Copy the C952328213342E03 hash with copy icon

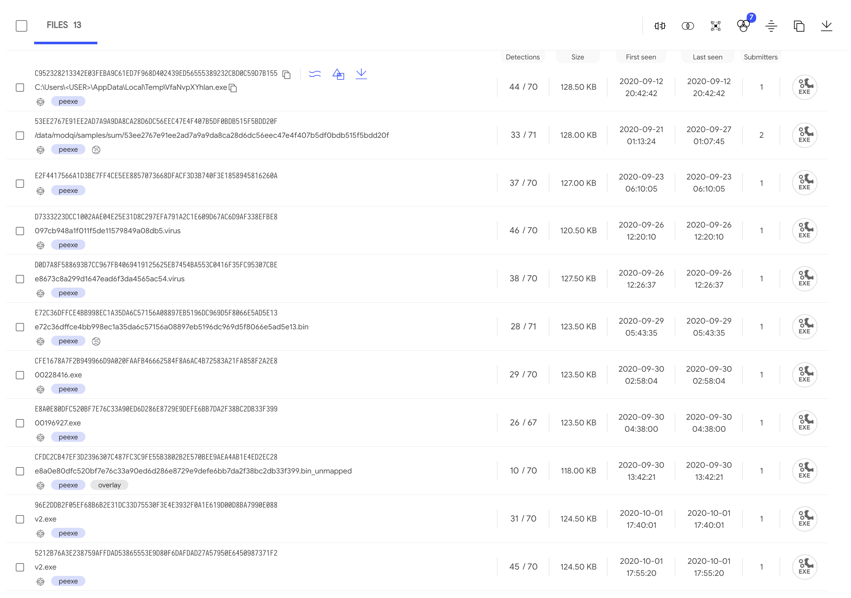click(x=286, y=75)
